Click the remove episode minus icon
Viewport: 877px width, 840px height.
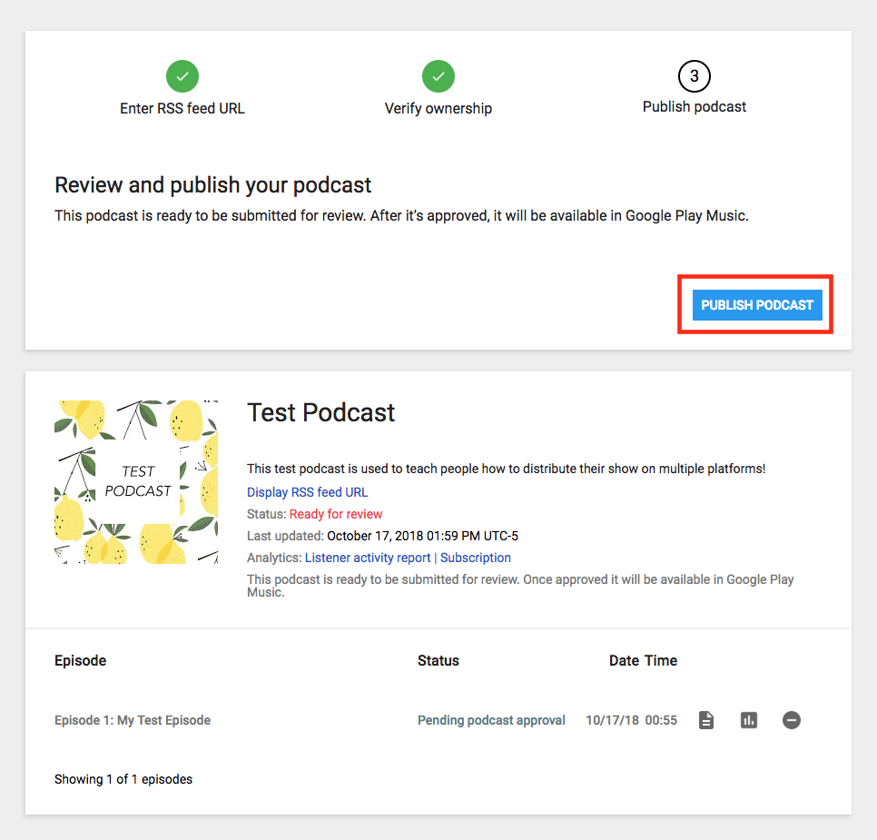pyautogui.click(x=792, y=720)
